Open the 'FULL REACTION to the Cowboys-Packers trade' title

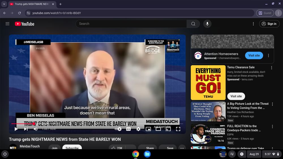click(244, 128)
